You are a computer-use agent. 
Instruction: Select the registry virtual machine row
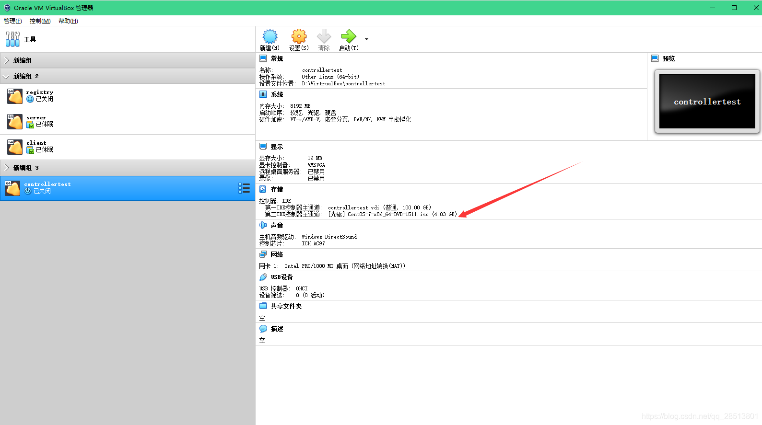pyautogui.click(x=128, y=96)
